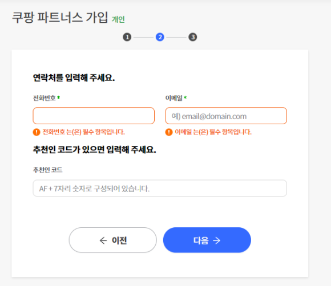This screenshot has height=286, width=331.
Task: Click the email error warning icon
Action: click(169, 132)
